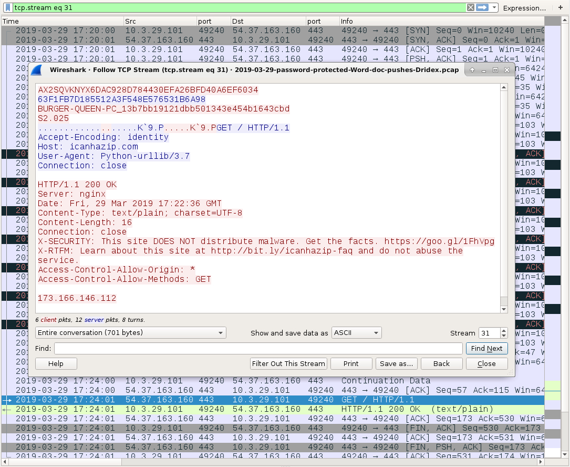Minimize the Follow TCP Stream dialog
Viewport: 570px width, 467px height.
[x=484, y=70]
